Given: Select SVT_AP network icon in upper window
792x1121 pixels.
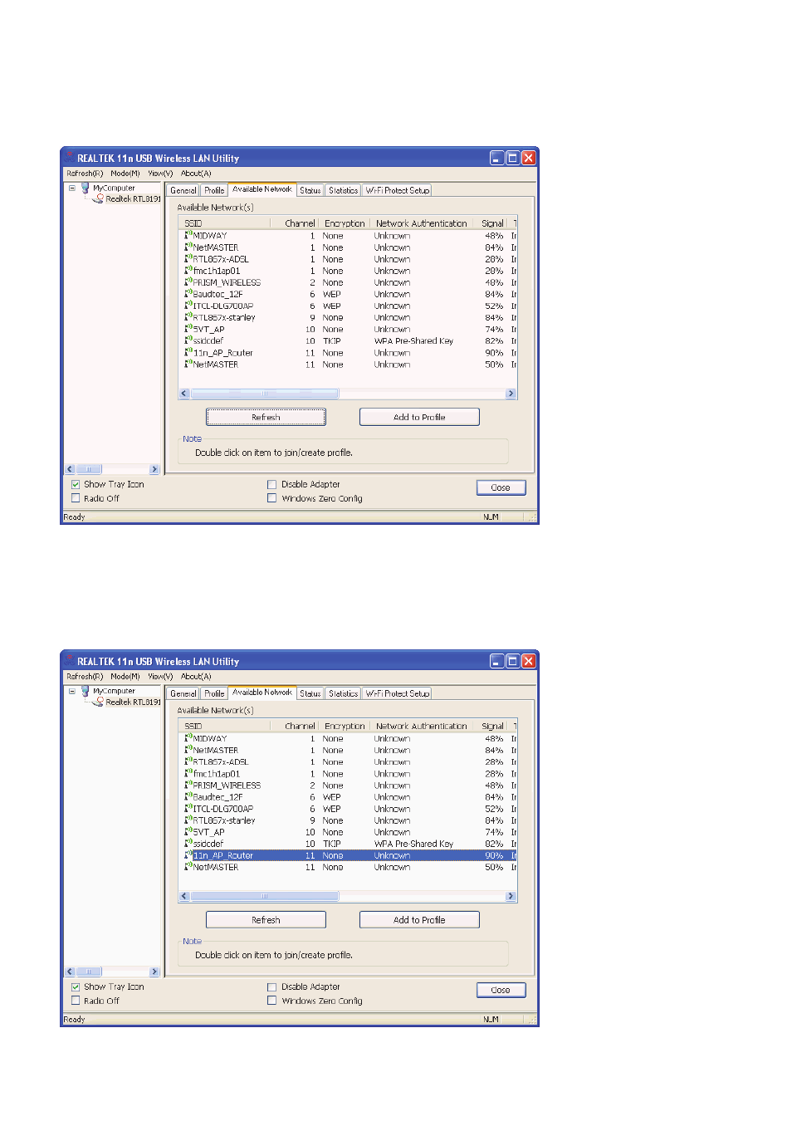Looking at the screenshot, I should pyautogui.click(x=188, y=328).
